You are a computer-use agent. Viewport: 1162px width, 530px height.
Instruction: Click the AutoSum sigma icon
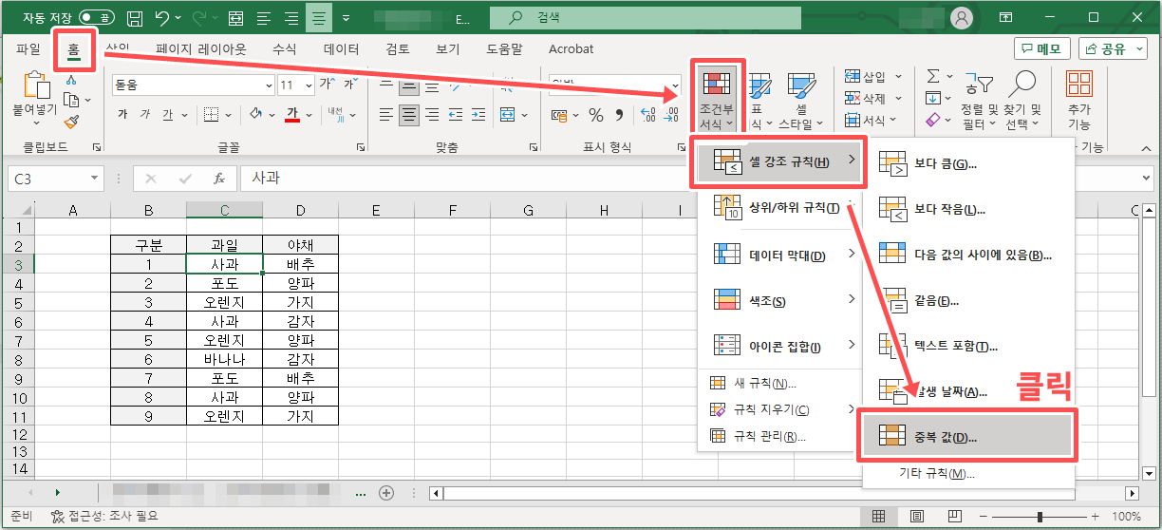(x=933, y=77)
